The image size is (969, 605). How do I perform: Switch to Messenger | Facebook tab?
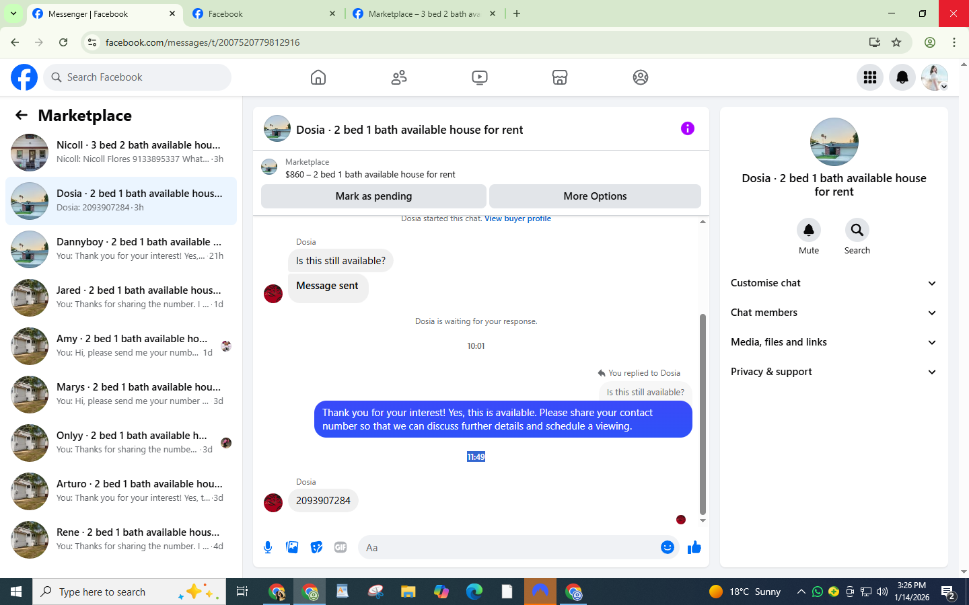[x=104, y=13]
